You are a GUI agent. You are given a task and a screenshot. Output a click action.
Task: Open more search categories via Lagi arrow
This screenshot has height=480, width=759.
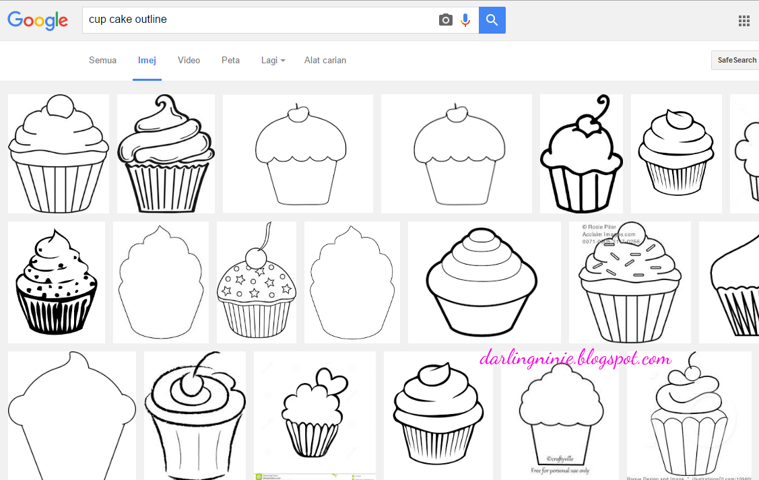point(283,61)
